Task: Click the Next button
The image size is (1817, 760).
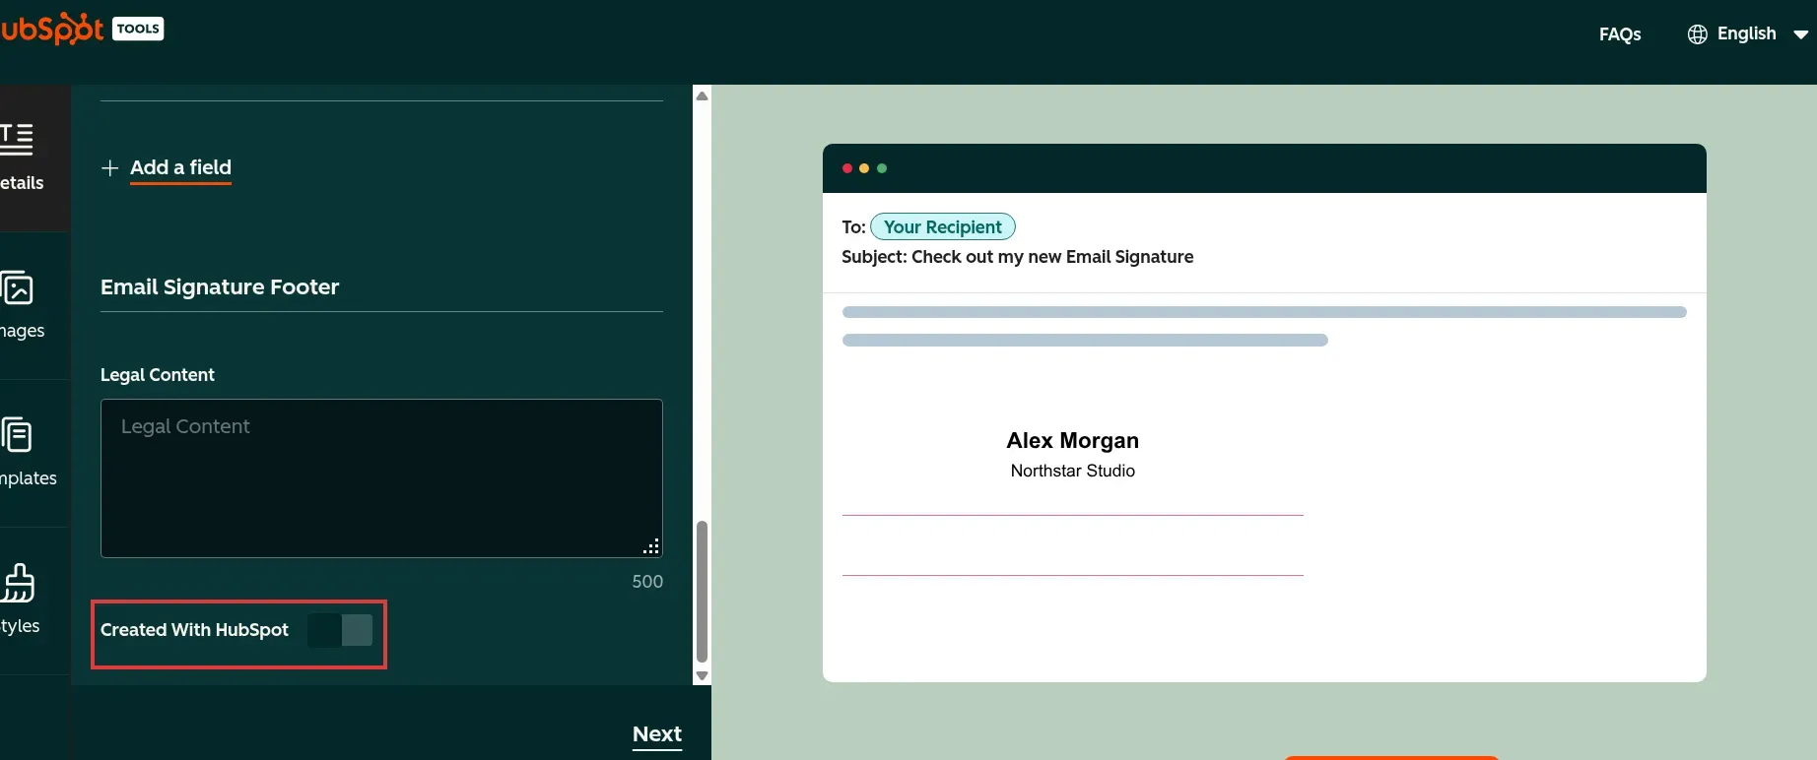Action: tap(657, 734)
